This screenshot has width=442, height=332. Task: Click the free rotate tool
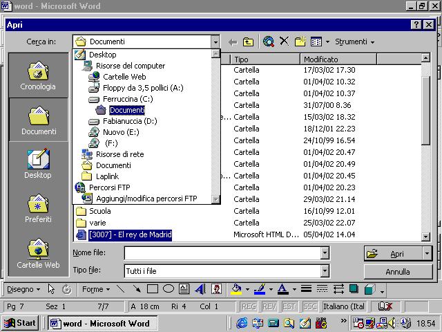coord(67,289)
